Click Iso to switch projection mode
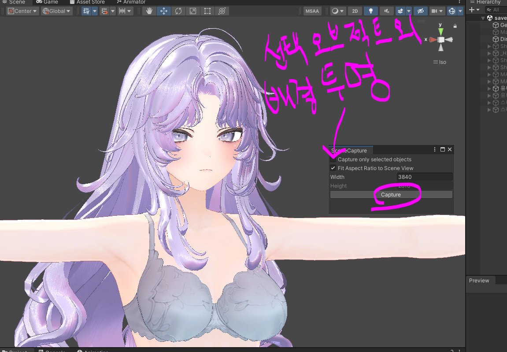 click(x=440, y=62)
